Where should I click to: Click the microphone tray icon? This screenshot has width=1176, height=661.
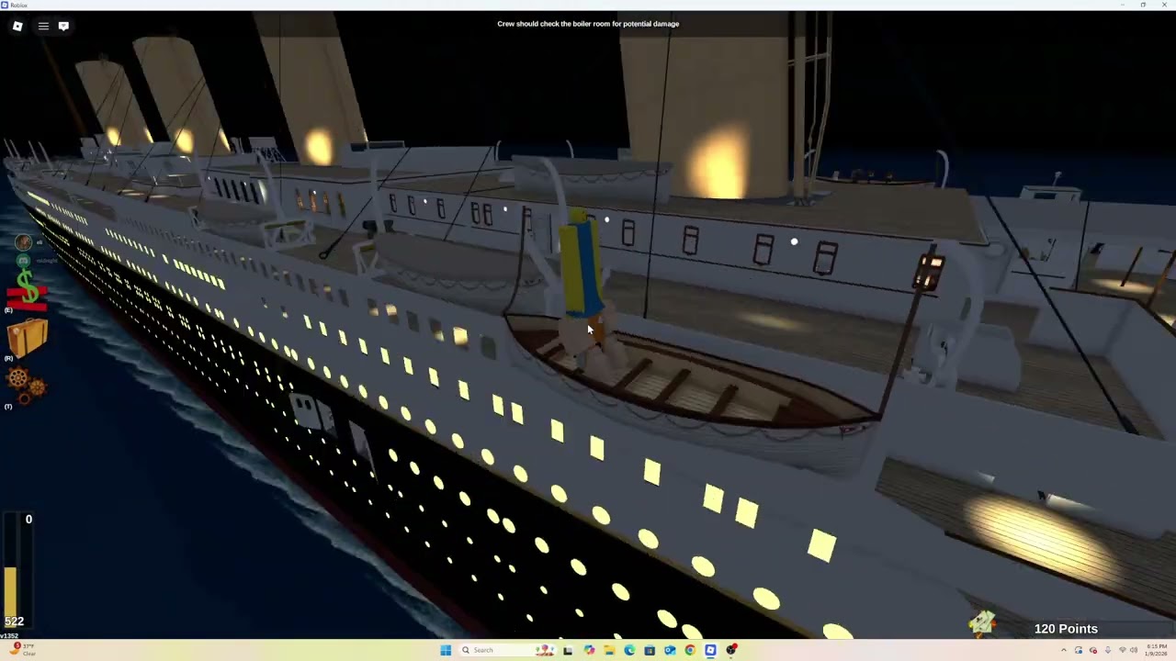1108,650
